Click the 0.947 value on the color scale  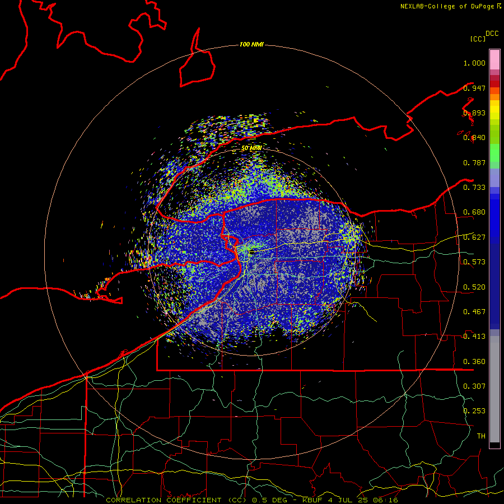pos(474,88)
